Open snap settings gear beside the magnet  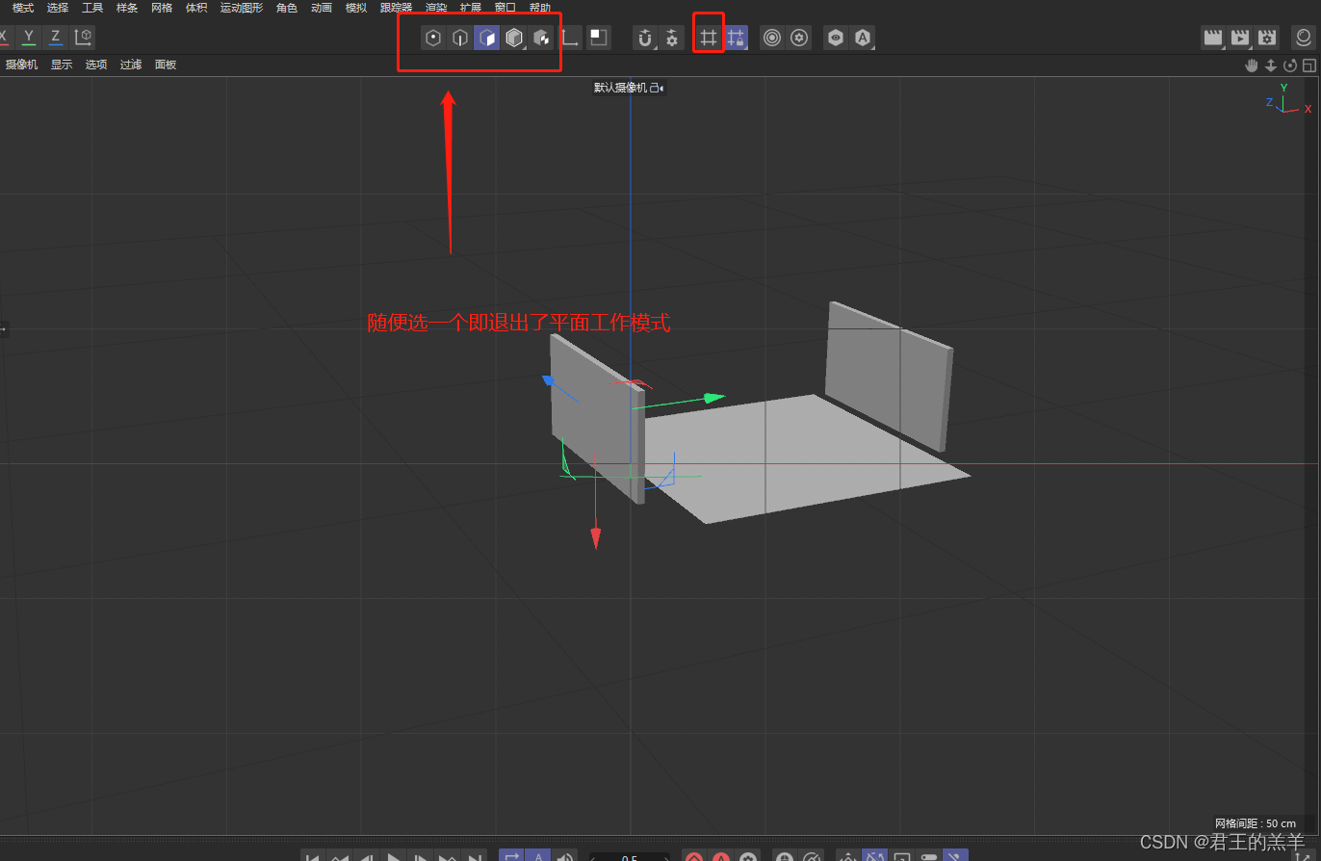(x=672, y=39)
